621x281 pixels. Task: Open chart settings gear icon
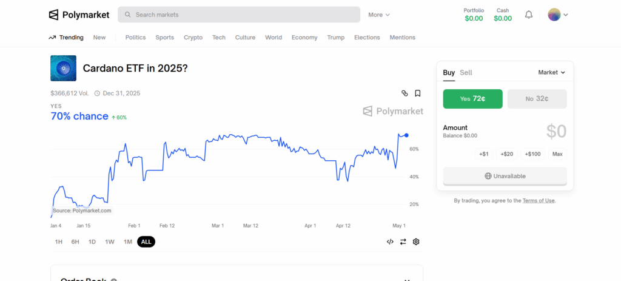point(416,242)
